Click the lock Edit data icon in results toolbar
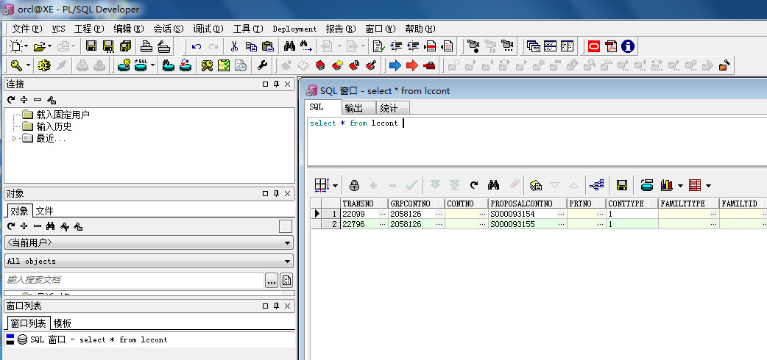 (x=355, y=185)
